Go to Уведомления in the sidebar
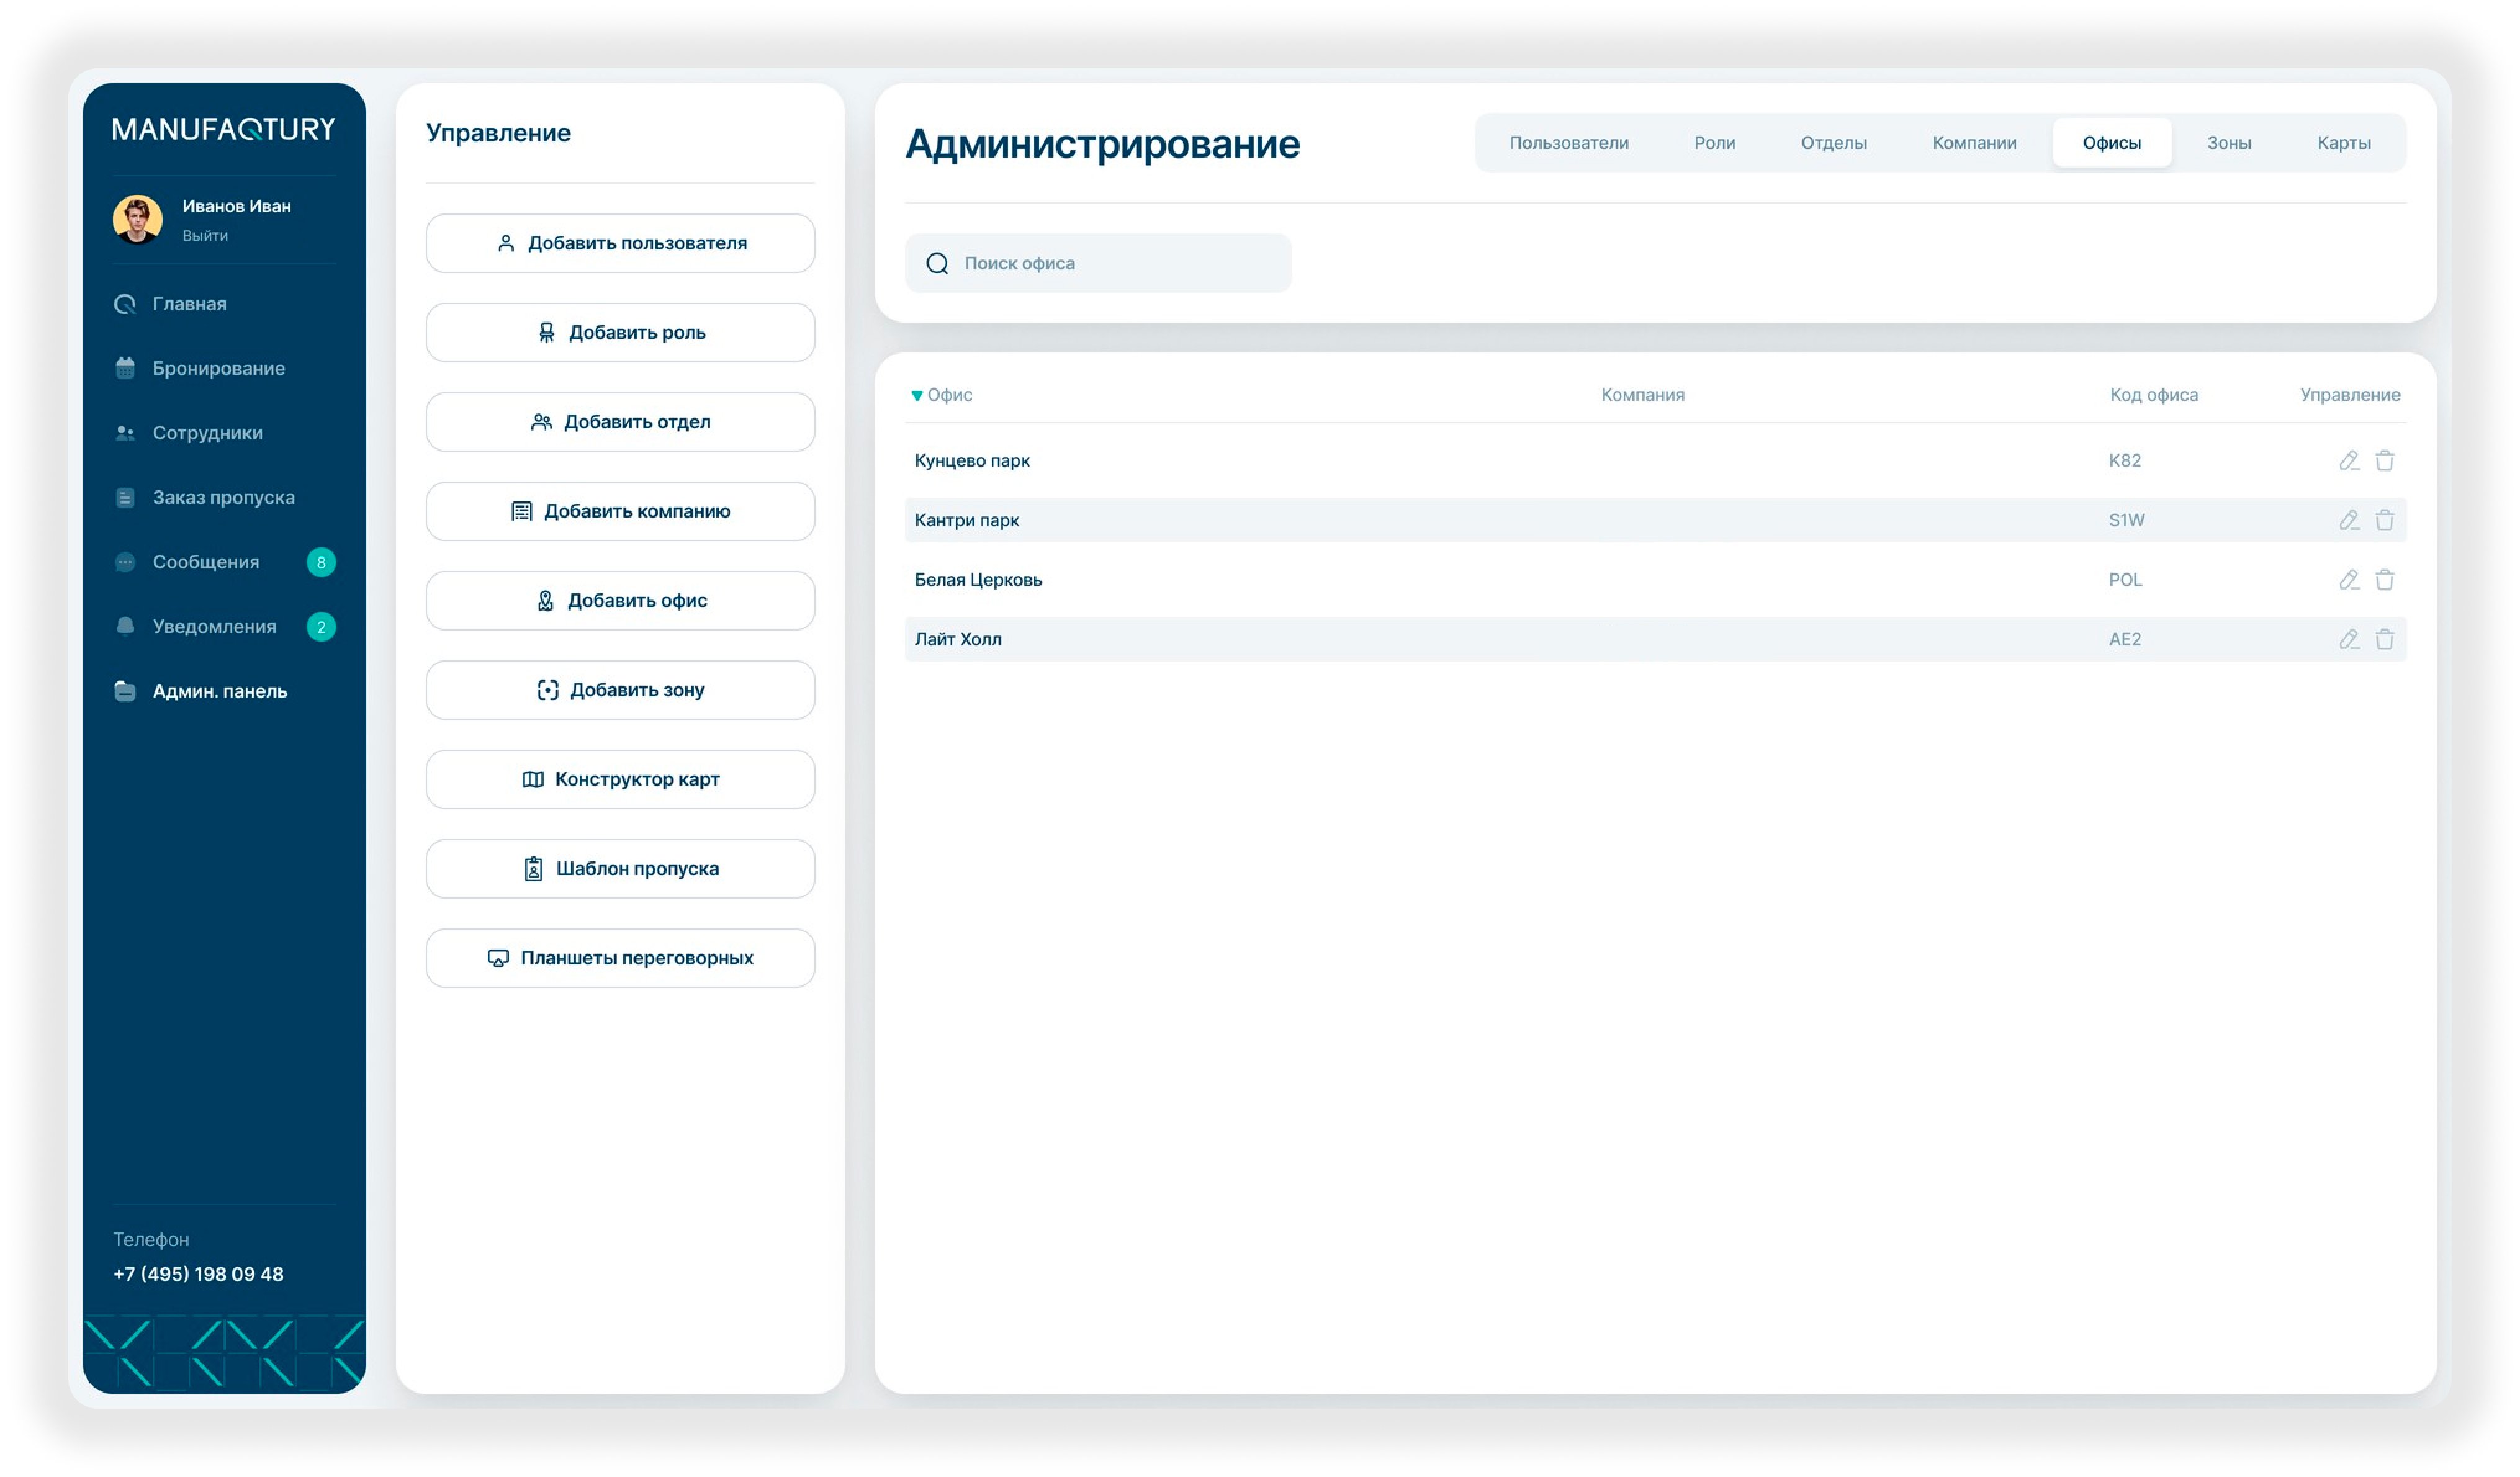 coord(214,627)
